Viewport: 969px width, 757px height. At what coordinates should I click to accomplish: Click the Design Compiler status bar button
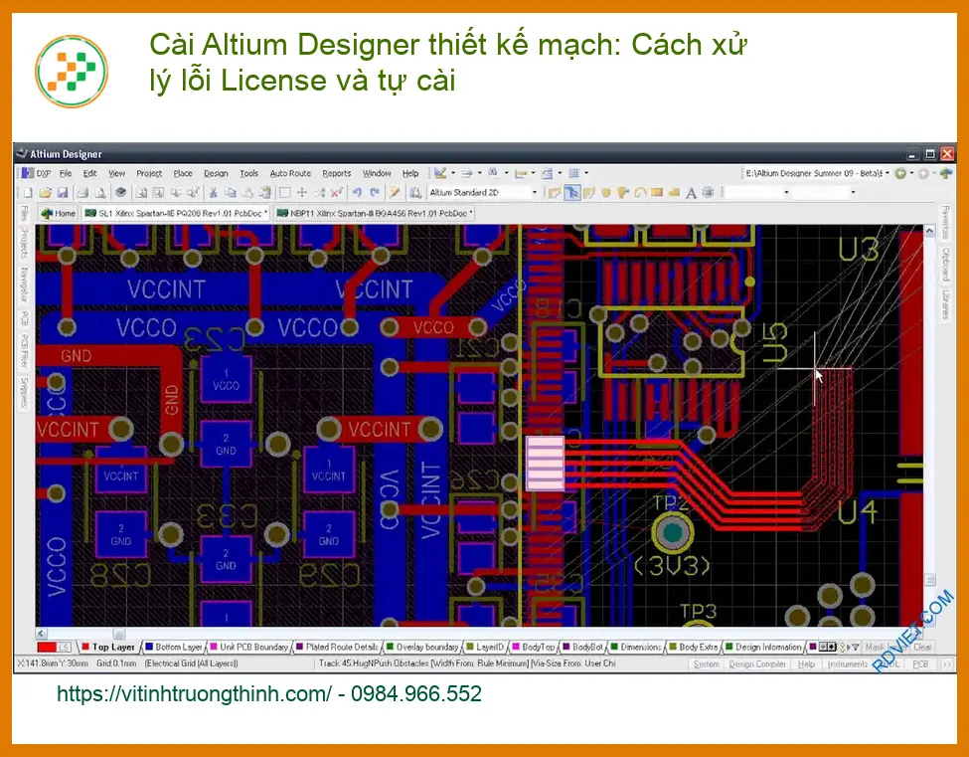pyautogui.click(x=757, y=664)
